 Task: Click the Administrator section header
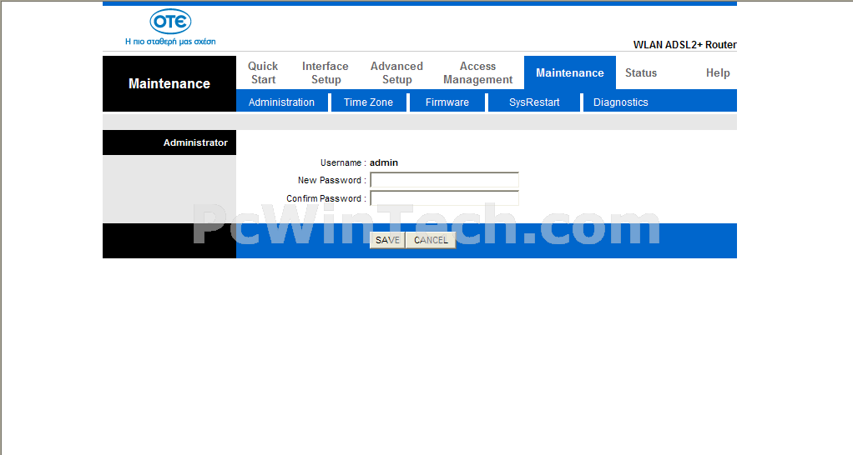coord(194,142)
